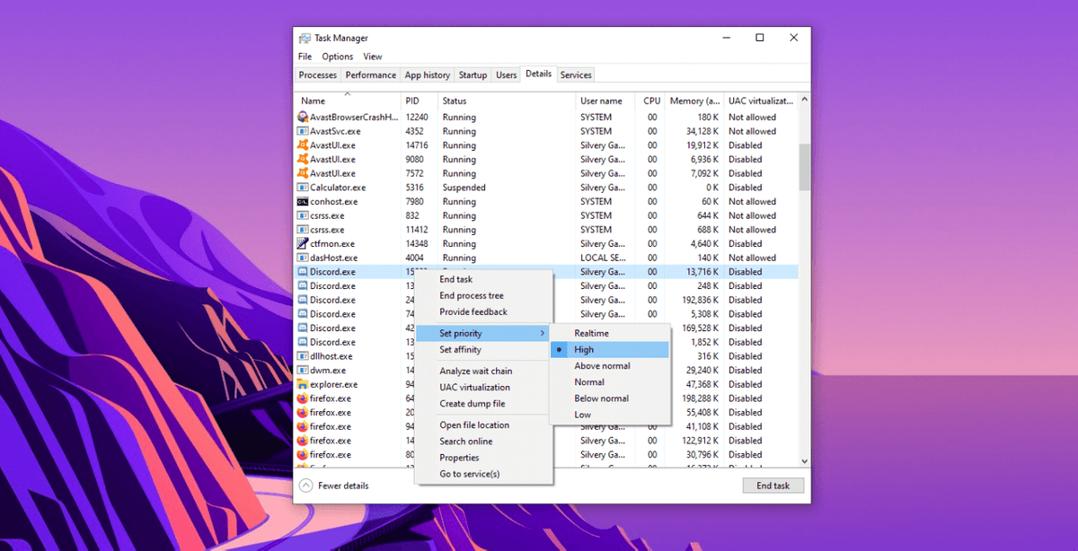Click the dwm.exe process icon
1078x551 pixels.
303,370
